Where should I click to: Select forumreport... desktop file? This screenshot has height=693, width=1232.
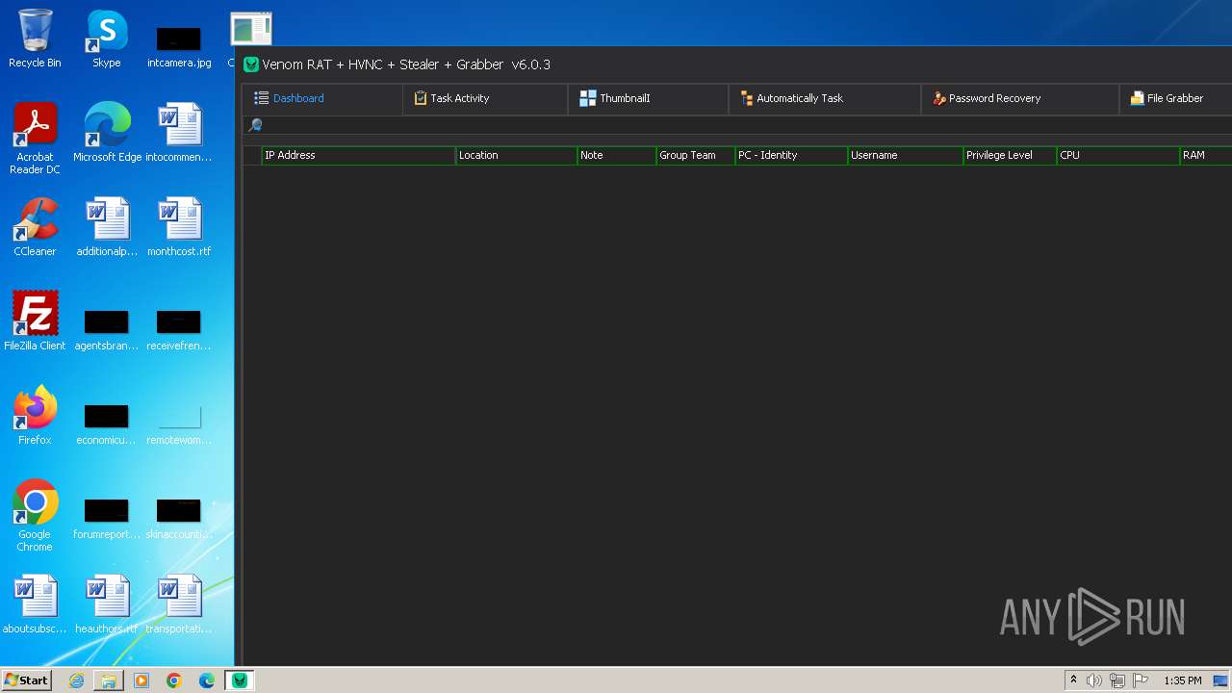pos(107,519)
